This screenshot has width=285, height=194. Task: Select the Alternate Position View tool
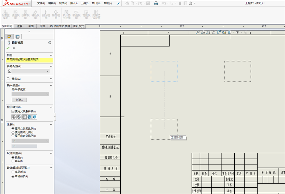point(96,15)
